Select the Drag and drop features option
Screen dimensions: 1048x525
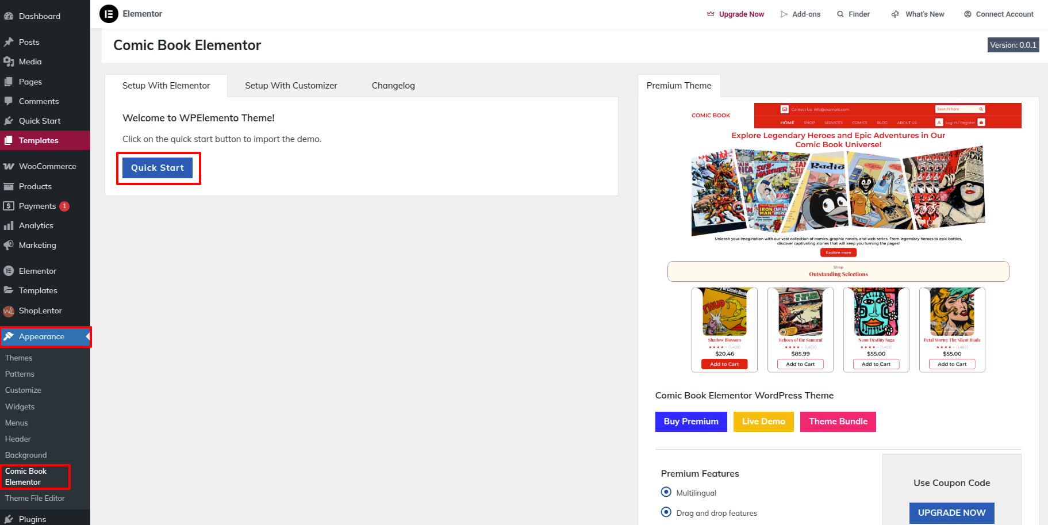666,512
